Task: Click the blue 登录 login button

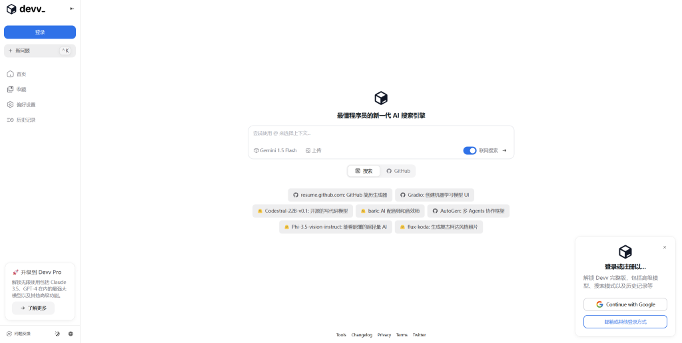Action: 40,32
